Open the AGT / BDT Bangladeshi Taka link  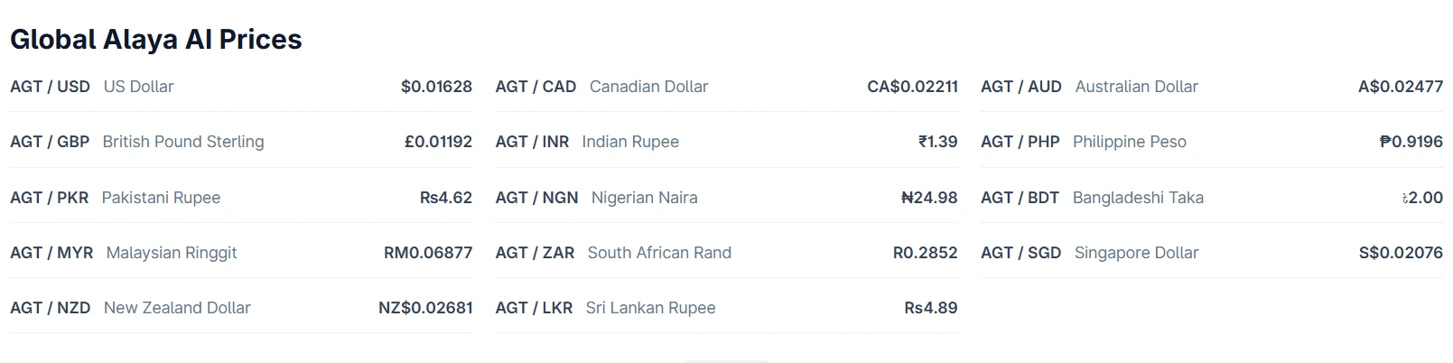coord(1212,197)
